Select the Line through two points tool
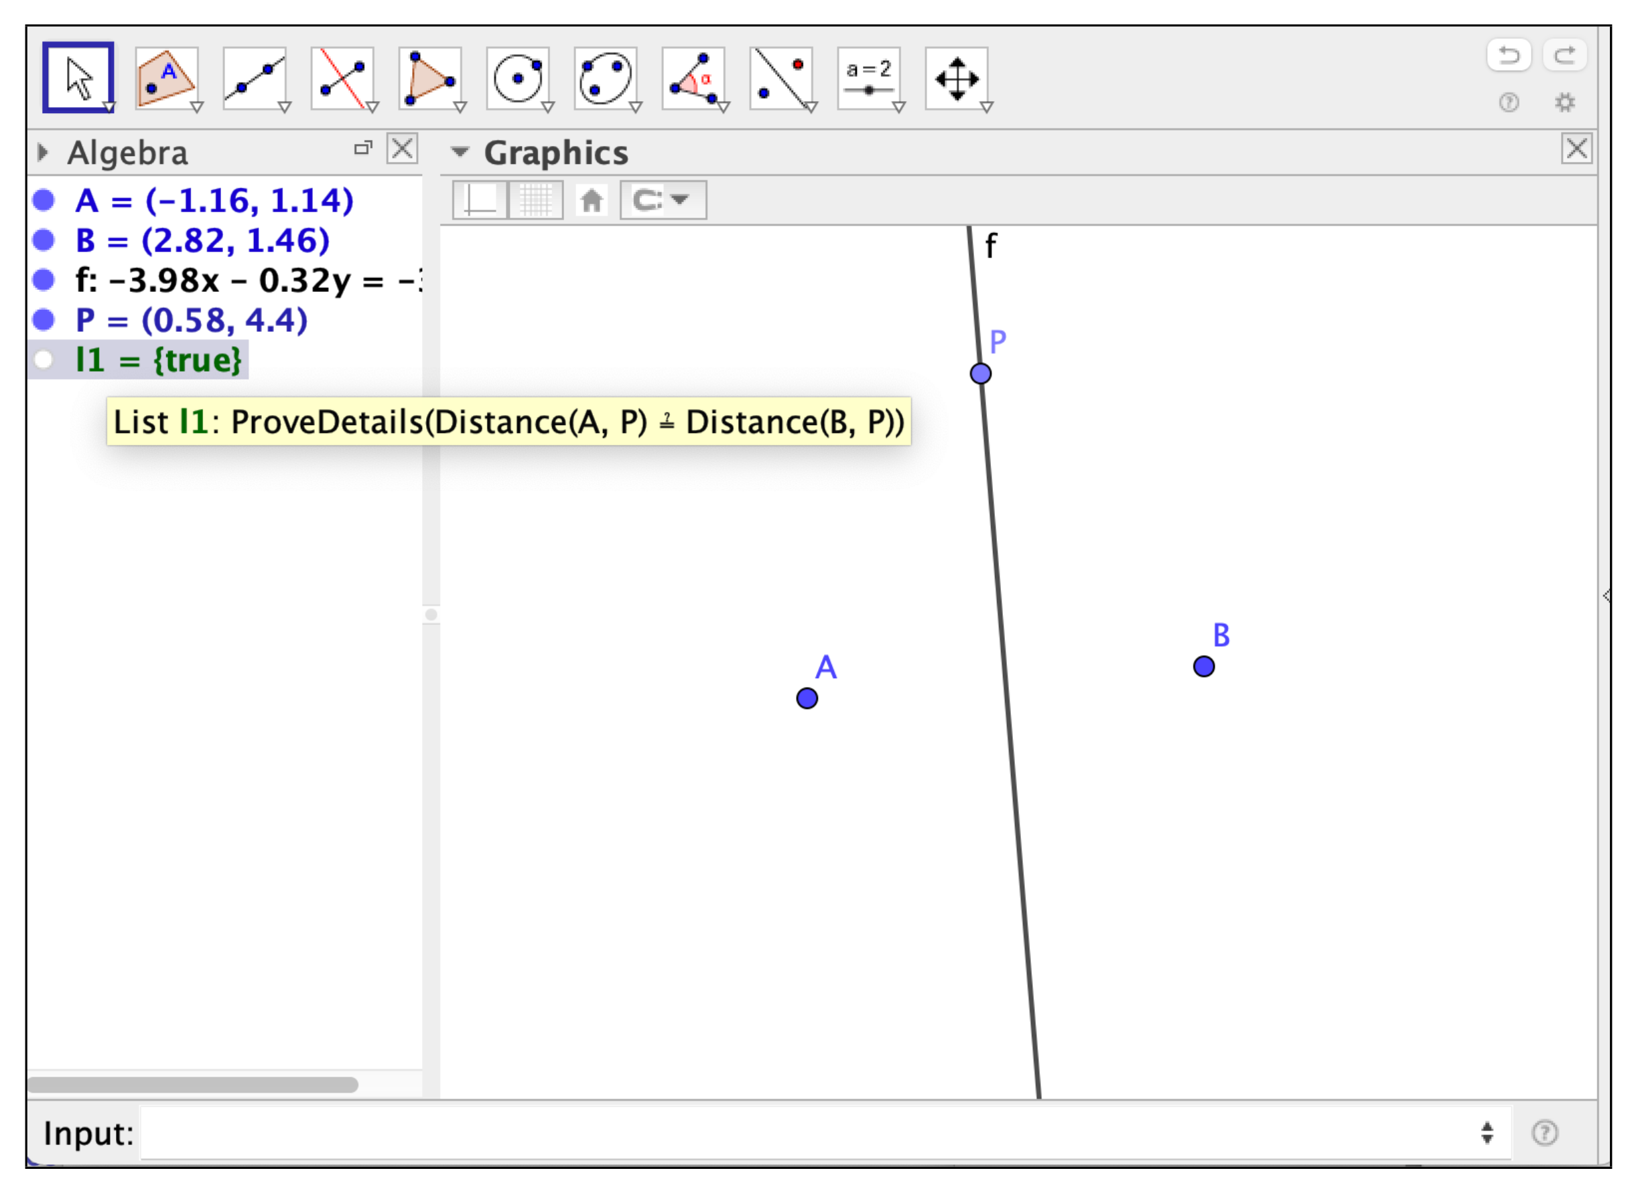 [254, 78]
